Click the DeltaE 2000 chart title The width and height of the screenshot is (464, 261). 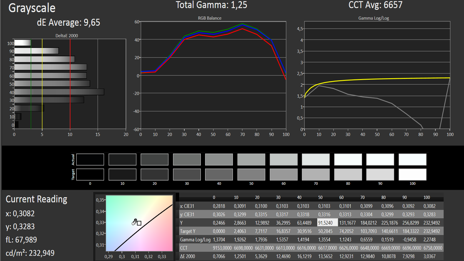point(67,36)
